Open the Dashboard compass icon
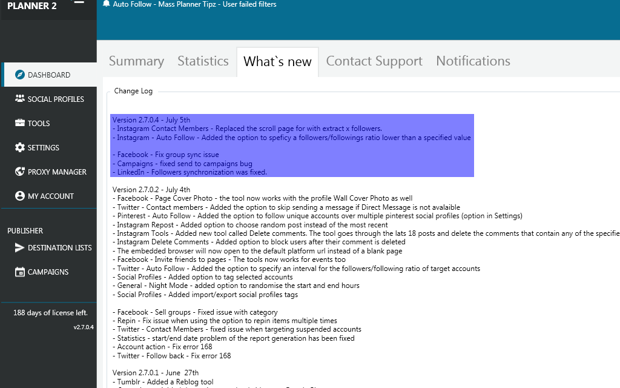This screenshot has width=620, height=388. point(20,75)
